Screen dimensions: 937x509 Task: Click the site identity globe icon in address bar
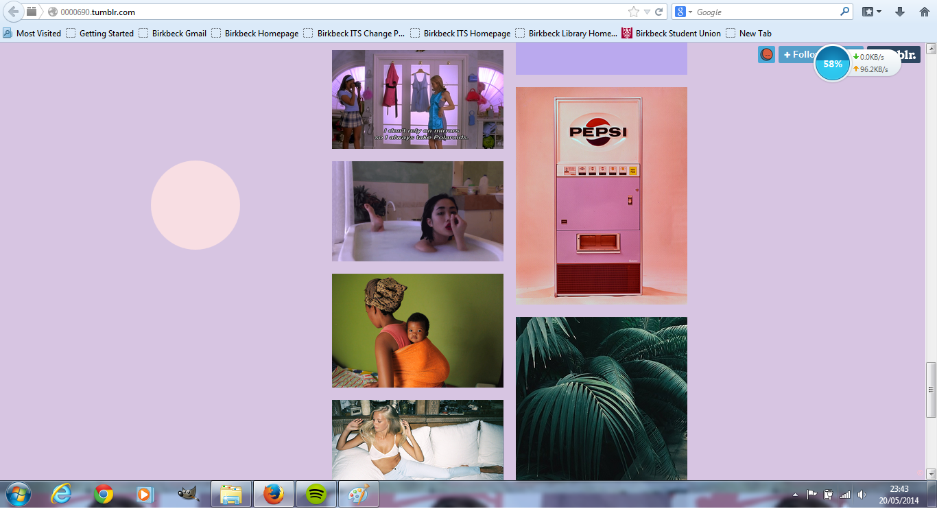pyautogui.click(x=52, y=12)
